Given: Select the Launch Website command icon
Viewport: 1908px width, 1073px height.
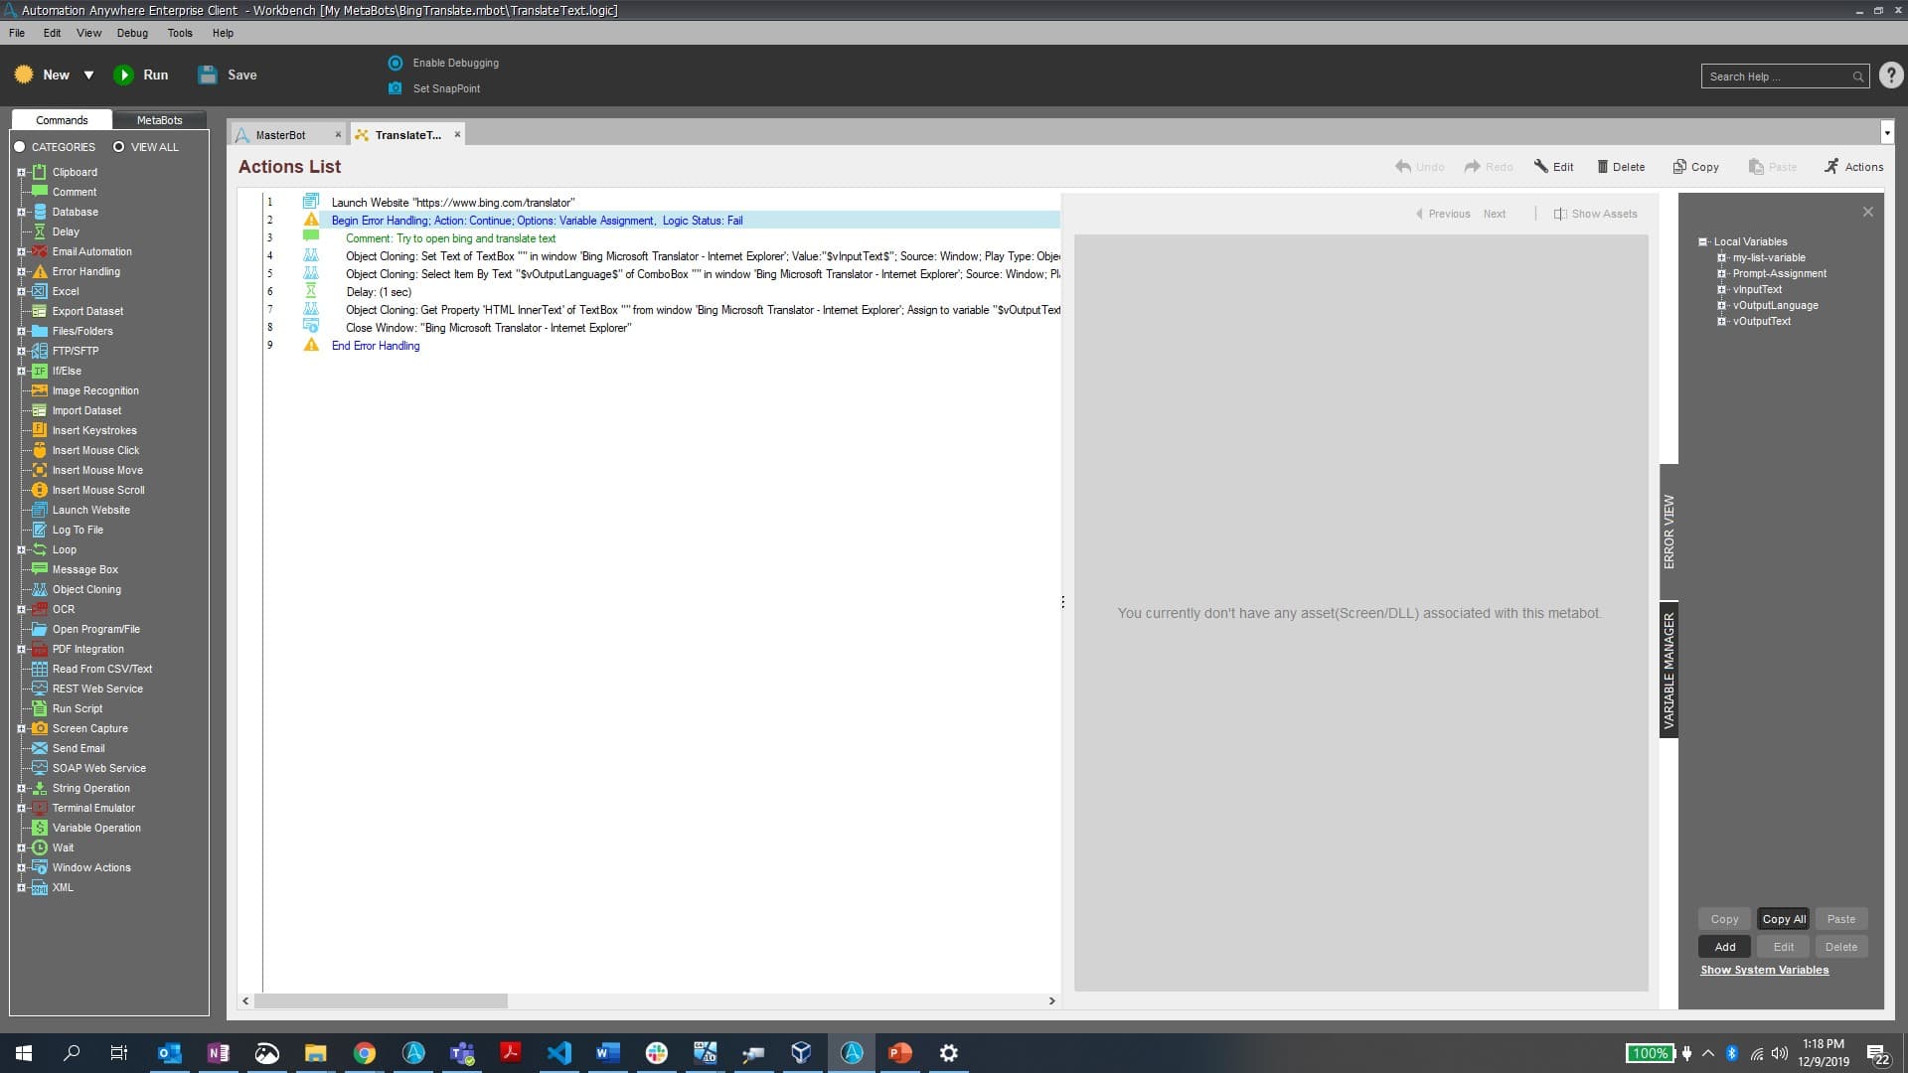Looking at the screenshot, I should point(40,510).
